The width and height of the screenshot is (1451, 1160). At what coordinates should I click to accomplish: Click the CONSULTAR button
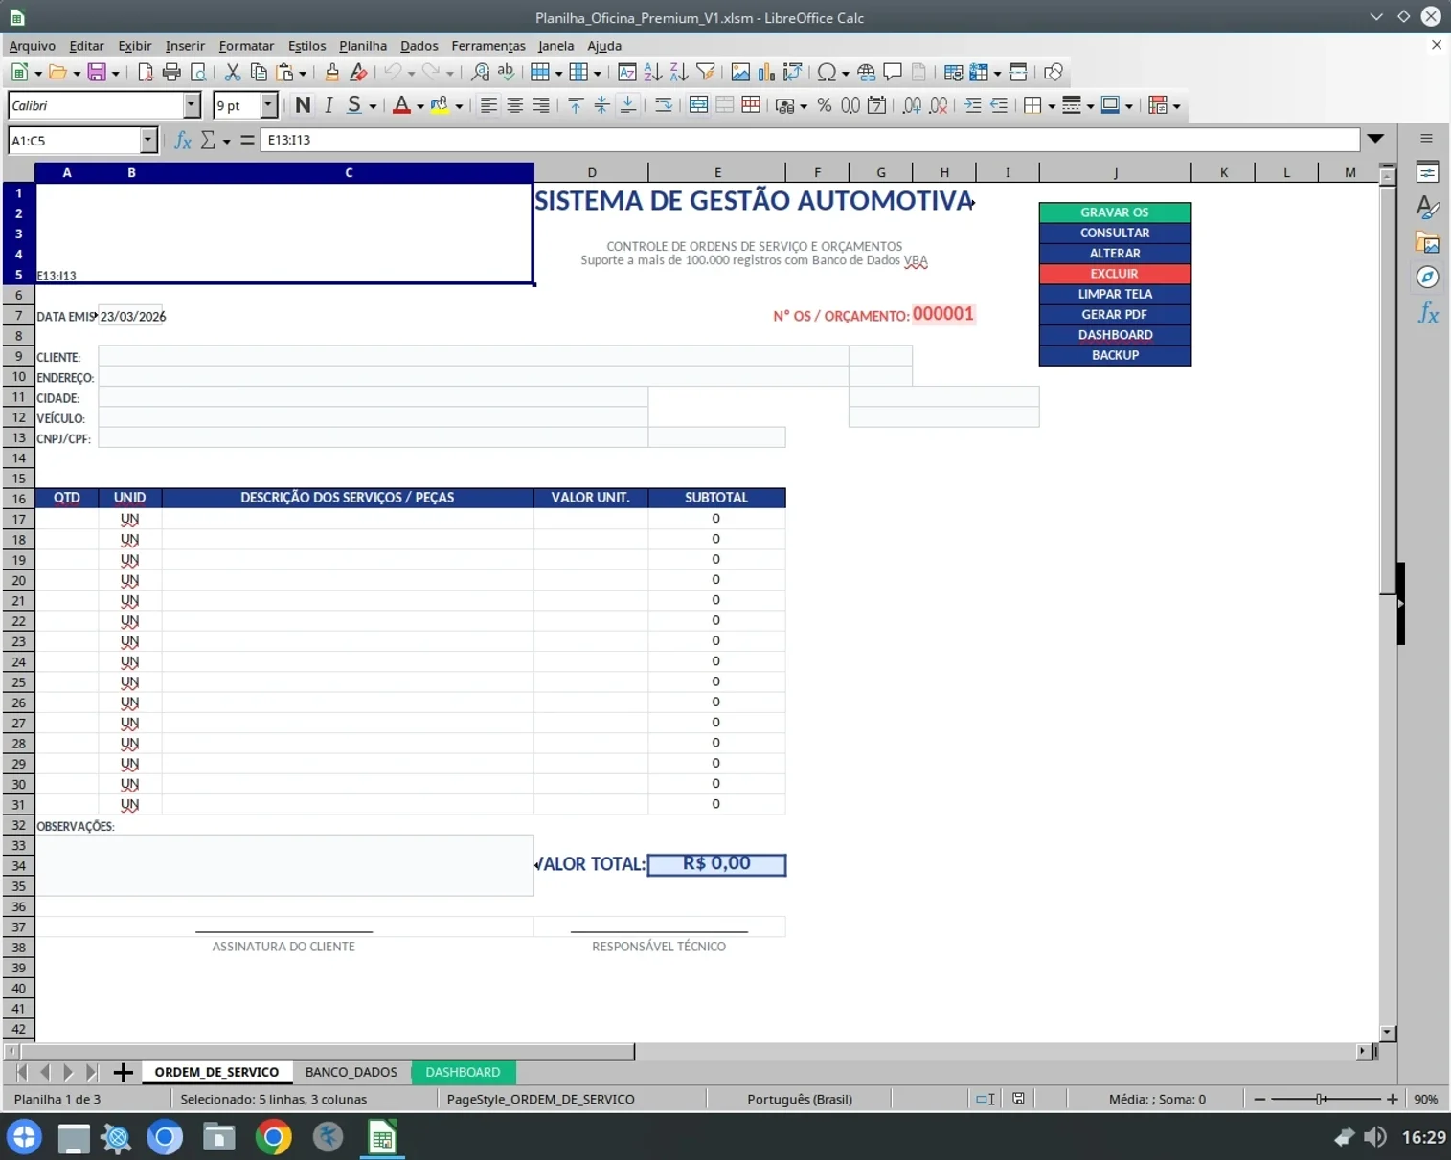click(x=1115, y=233)
